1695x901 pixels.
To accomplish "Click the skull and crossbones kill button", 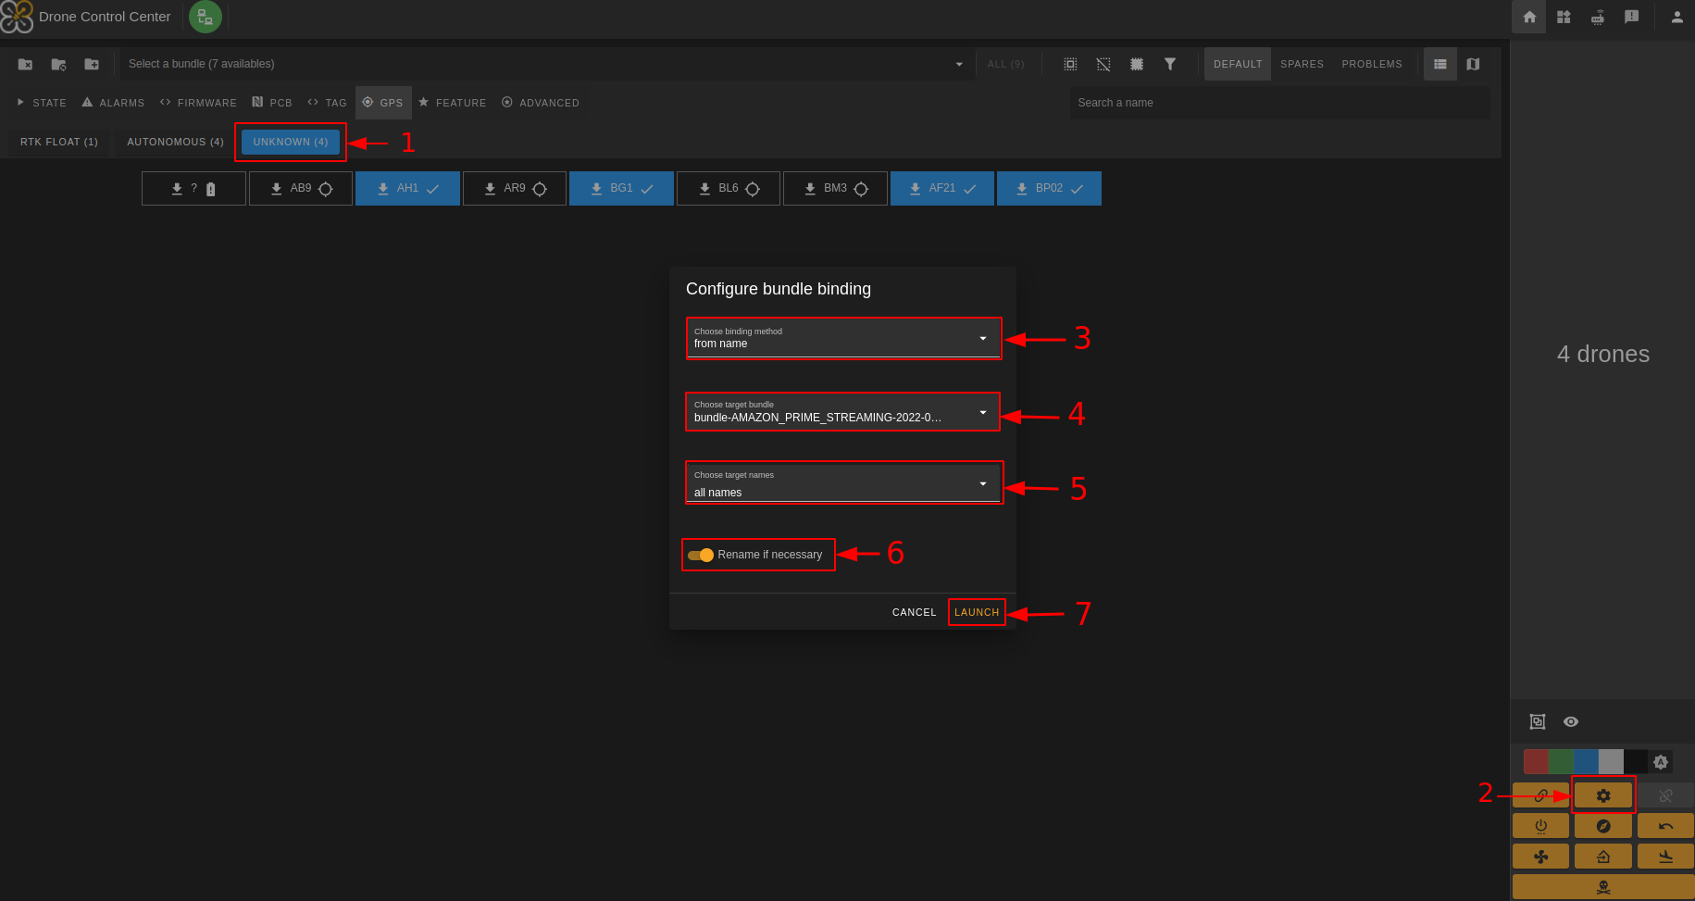I will (1602, 887).
